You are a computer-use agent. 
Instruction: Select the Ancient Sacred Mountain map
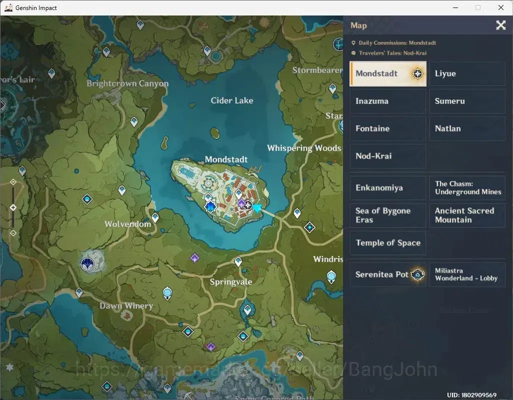[x=467, y=215]
